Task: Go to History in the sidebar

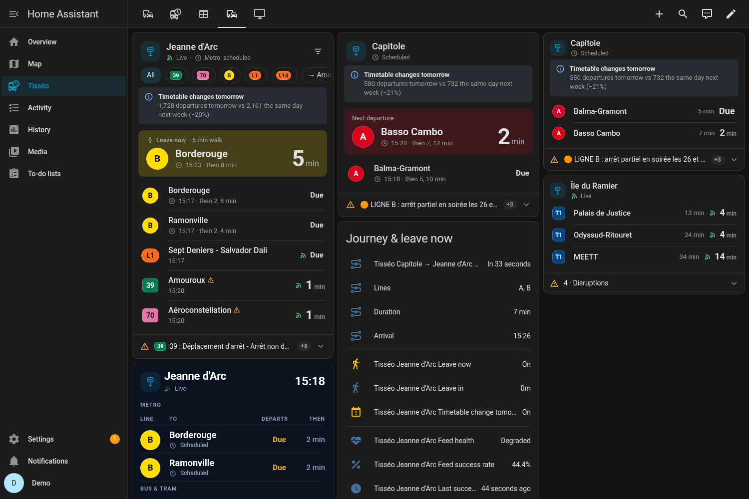Action: pos(64,130)
